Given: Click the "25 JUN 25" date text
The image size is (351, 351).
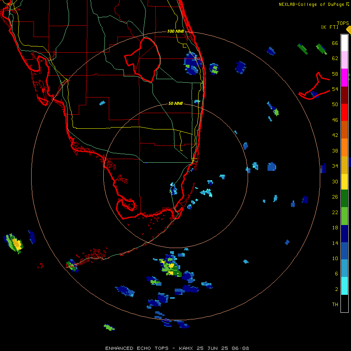Looking at the screenshot, I should (x=212, y=348).
